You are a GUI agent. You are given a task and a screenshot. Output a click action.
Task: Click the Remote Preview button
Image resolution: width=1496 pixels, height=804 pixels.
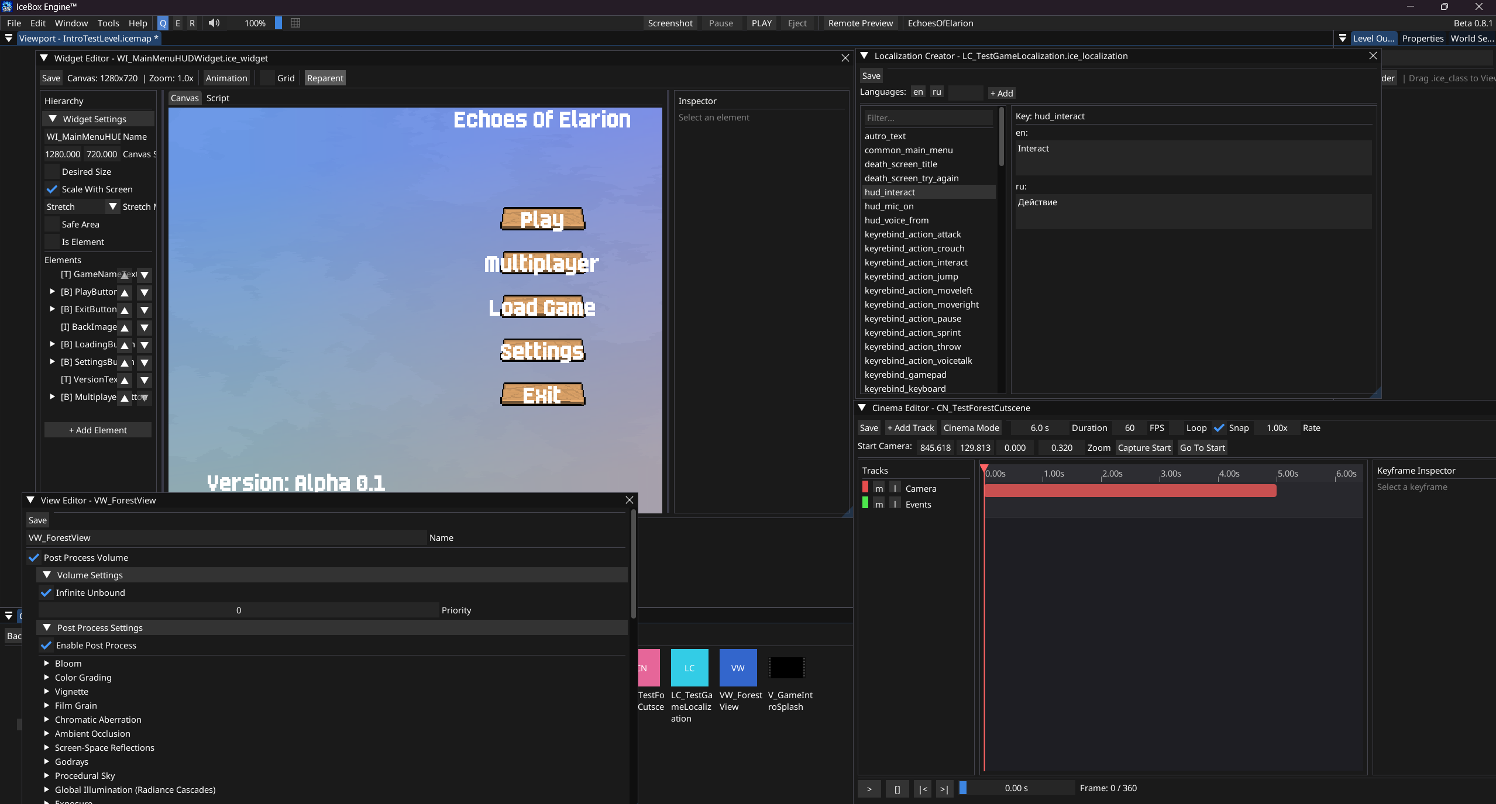pyautogui.click(x=861, y=23)
